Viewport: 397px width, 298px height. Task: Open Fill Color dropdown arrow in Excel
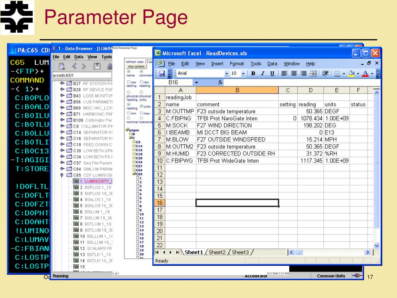[x=358, y=74]
